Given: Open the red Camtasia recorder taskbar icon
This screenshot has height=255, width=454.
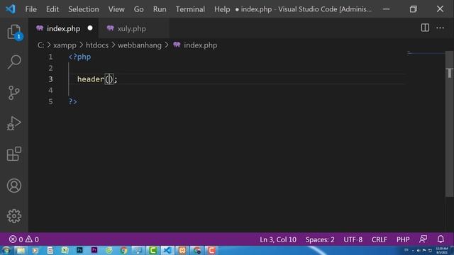Looking at the screenshot, I should coord(211,250).
